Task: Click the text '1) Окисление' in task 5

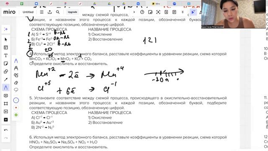Action: click(100, 117)
